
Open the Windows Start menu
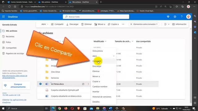[x=3, y=108]
